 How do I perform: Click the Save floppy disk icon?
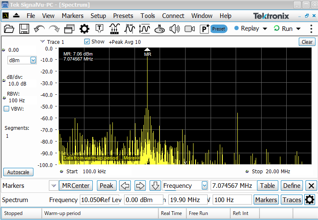[x=24, y=29]
